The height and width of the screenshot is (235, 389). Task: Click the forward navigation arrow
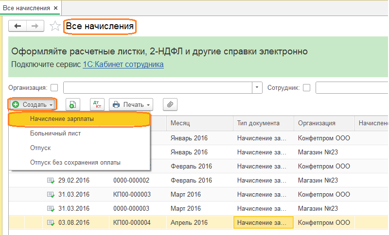tap(35, 26)
